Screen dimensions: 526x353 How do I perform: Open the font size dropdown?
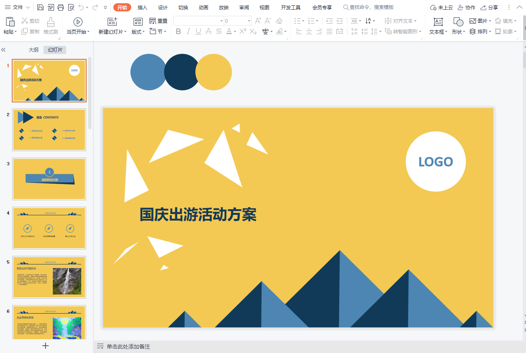click(x=249, y=21)
